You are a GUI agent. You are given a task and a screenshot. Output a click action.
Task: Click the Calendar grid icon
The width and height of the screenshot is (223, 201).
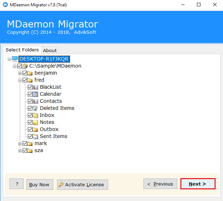[35, 94]
